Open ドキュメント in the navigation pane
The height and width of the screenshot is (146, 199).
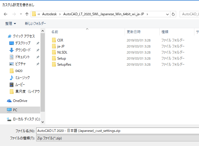pyautogui.click(x=23, y=57)
